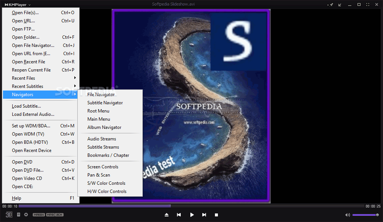The height and width of the screenshot is (222, 383).
Task: Choose Reopen Current File
Action: point(41,70)
